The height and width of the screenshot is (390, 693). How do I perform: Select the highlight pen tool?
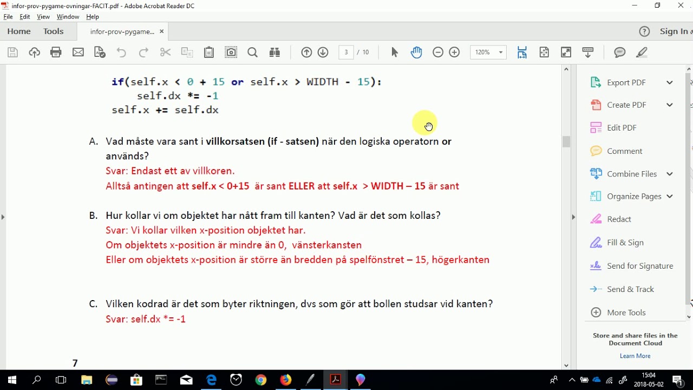[x=642, y=53]
